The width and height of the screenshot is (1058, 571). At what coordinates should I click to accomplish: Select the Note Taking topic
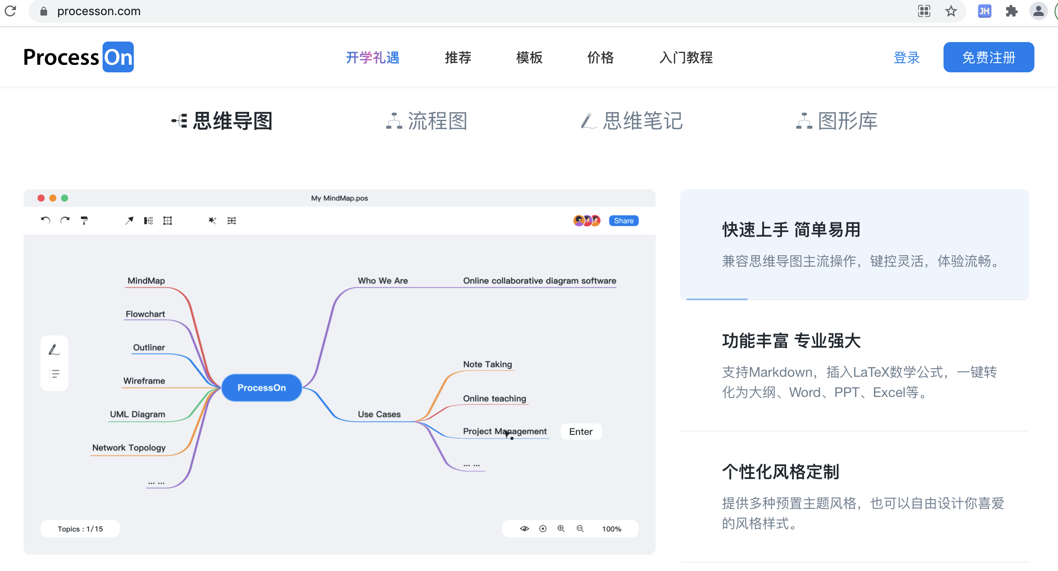pyautogui.click(x=487, y=364)
